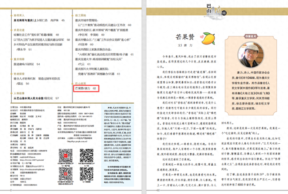Click the QR code captioned 七一客户端

(66, 155)
